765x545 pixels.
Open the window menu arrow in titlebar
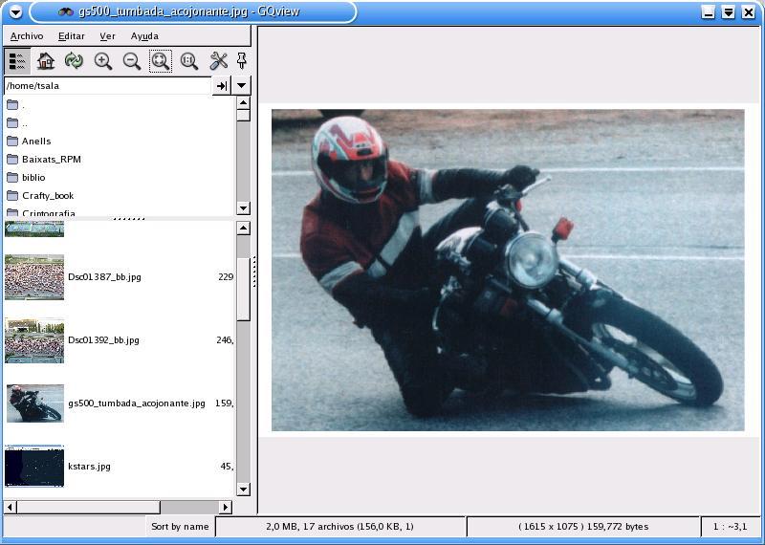(15, 12)
